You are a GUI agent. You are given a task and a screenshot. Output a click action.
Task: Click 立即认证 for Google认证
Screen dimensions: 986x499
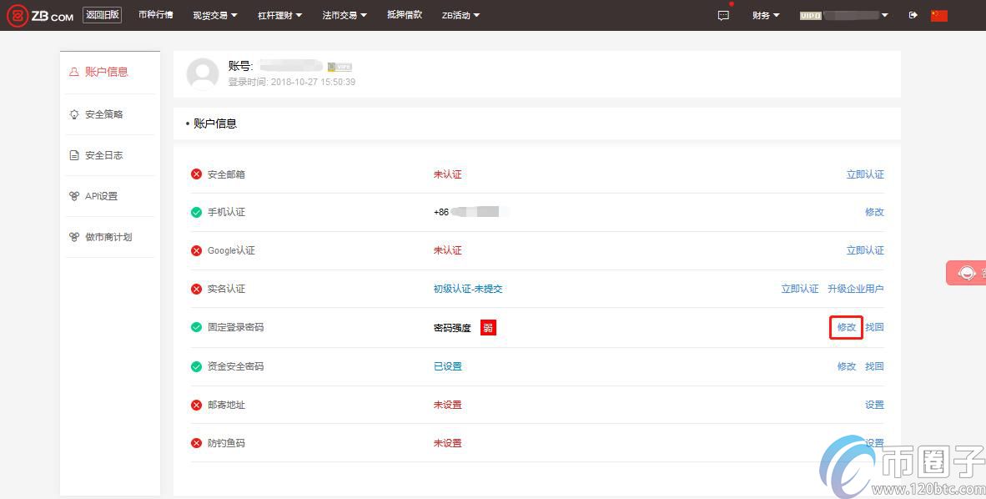click(x=865, y=250)
